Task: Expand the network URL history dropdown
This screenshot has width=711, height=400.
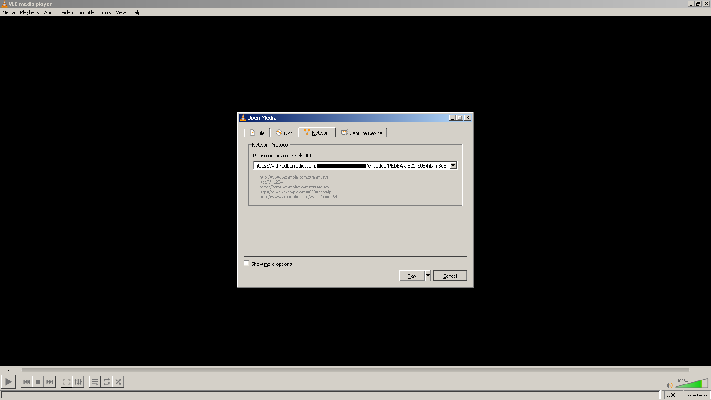Action: point(453,166)
